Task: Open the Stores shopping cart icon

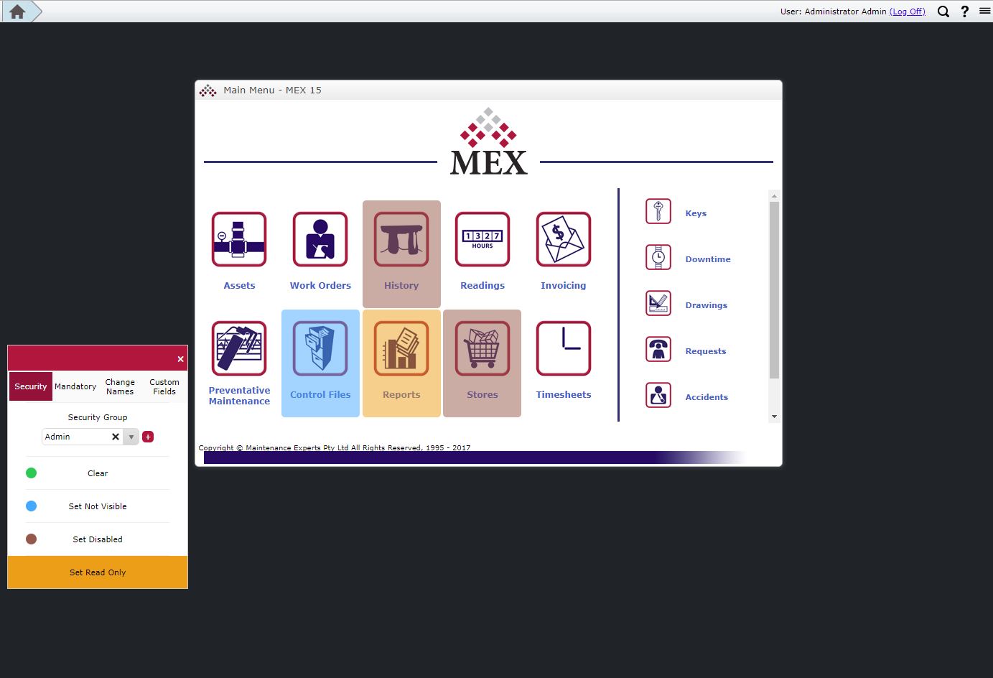Action: (482, 348)
